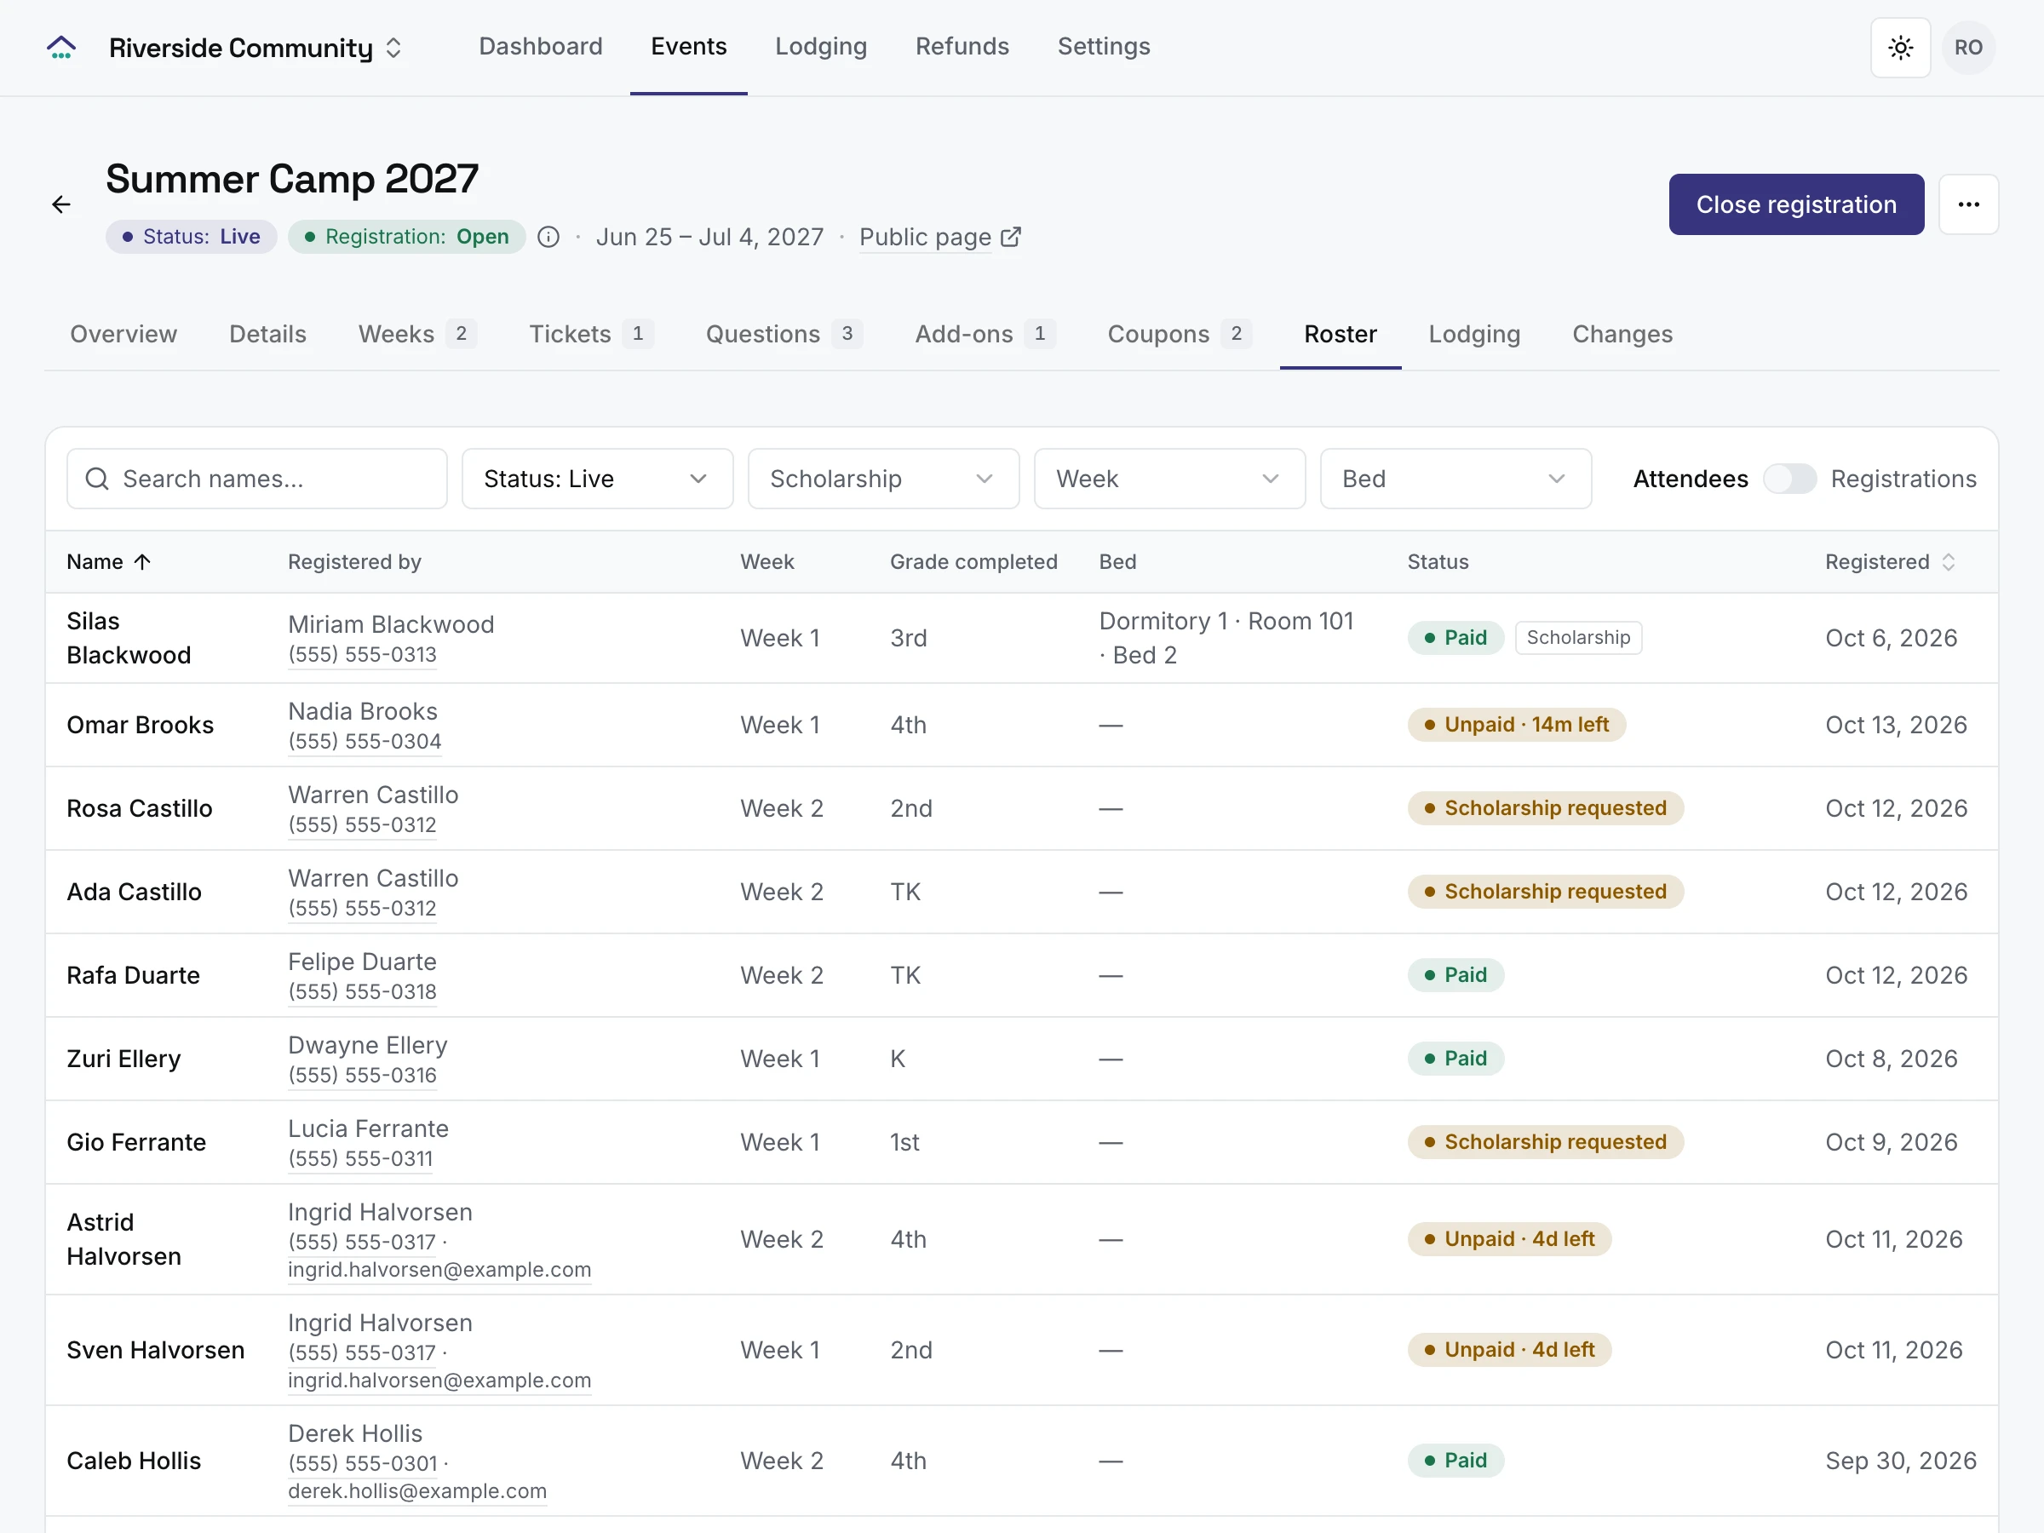Open the Status: Live filter dropdown
Screen dimensions: 2044x1533
597,479
